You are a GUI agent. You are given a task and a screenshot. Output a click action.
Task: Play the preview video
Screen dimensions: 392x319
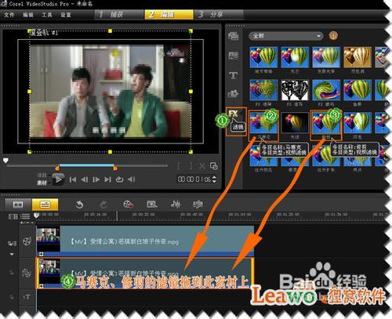click(58, 179)
